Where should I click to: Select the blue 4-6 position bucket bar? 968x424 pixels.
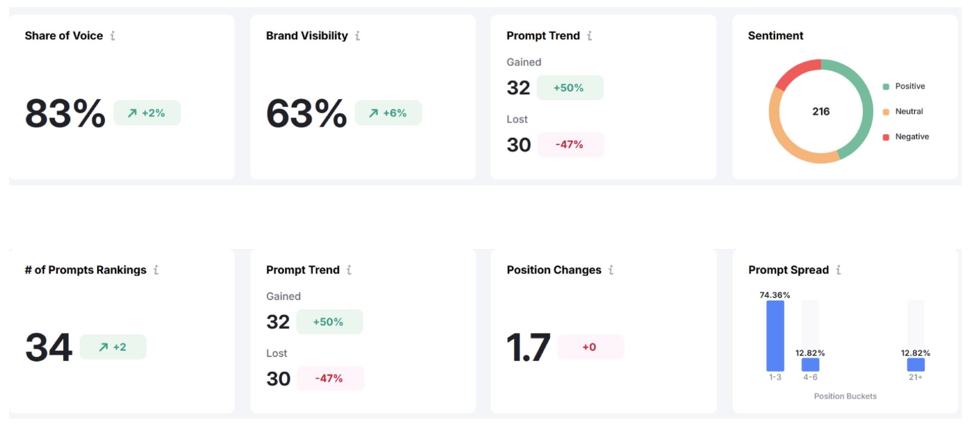(x=810, y=365)
